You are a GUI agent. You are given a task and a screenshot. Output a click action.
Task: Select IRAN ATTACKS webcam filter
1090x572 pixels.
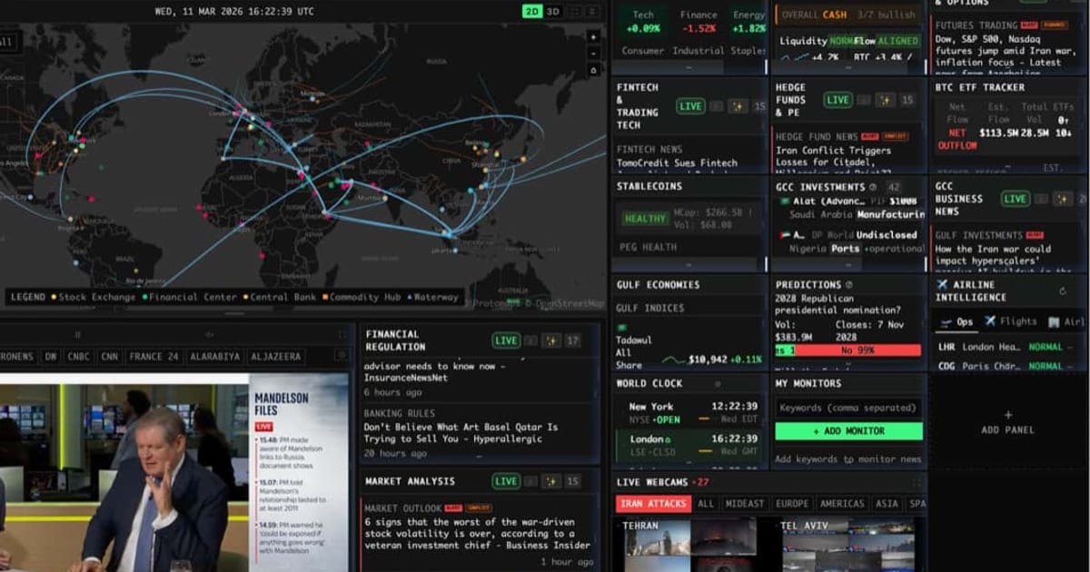click(x=653, y=504)
